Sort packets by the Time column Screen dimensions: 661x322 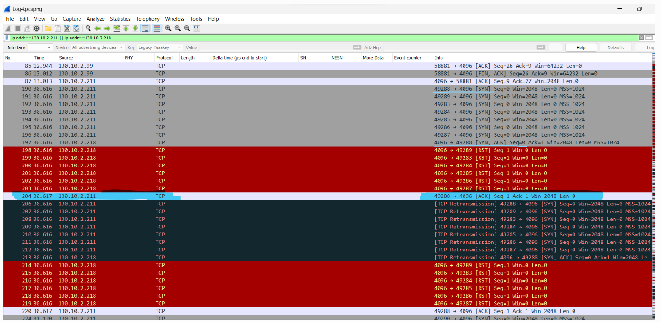(x=44, y=58)
